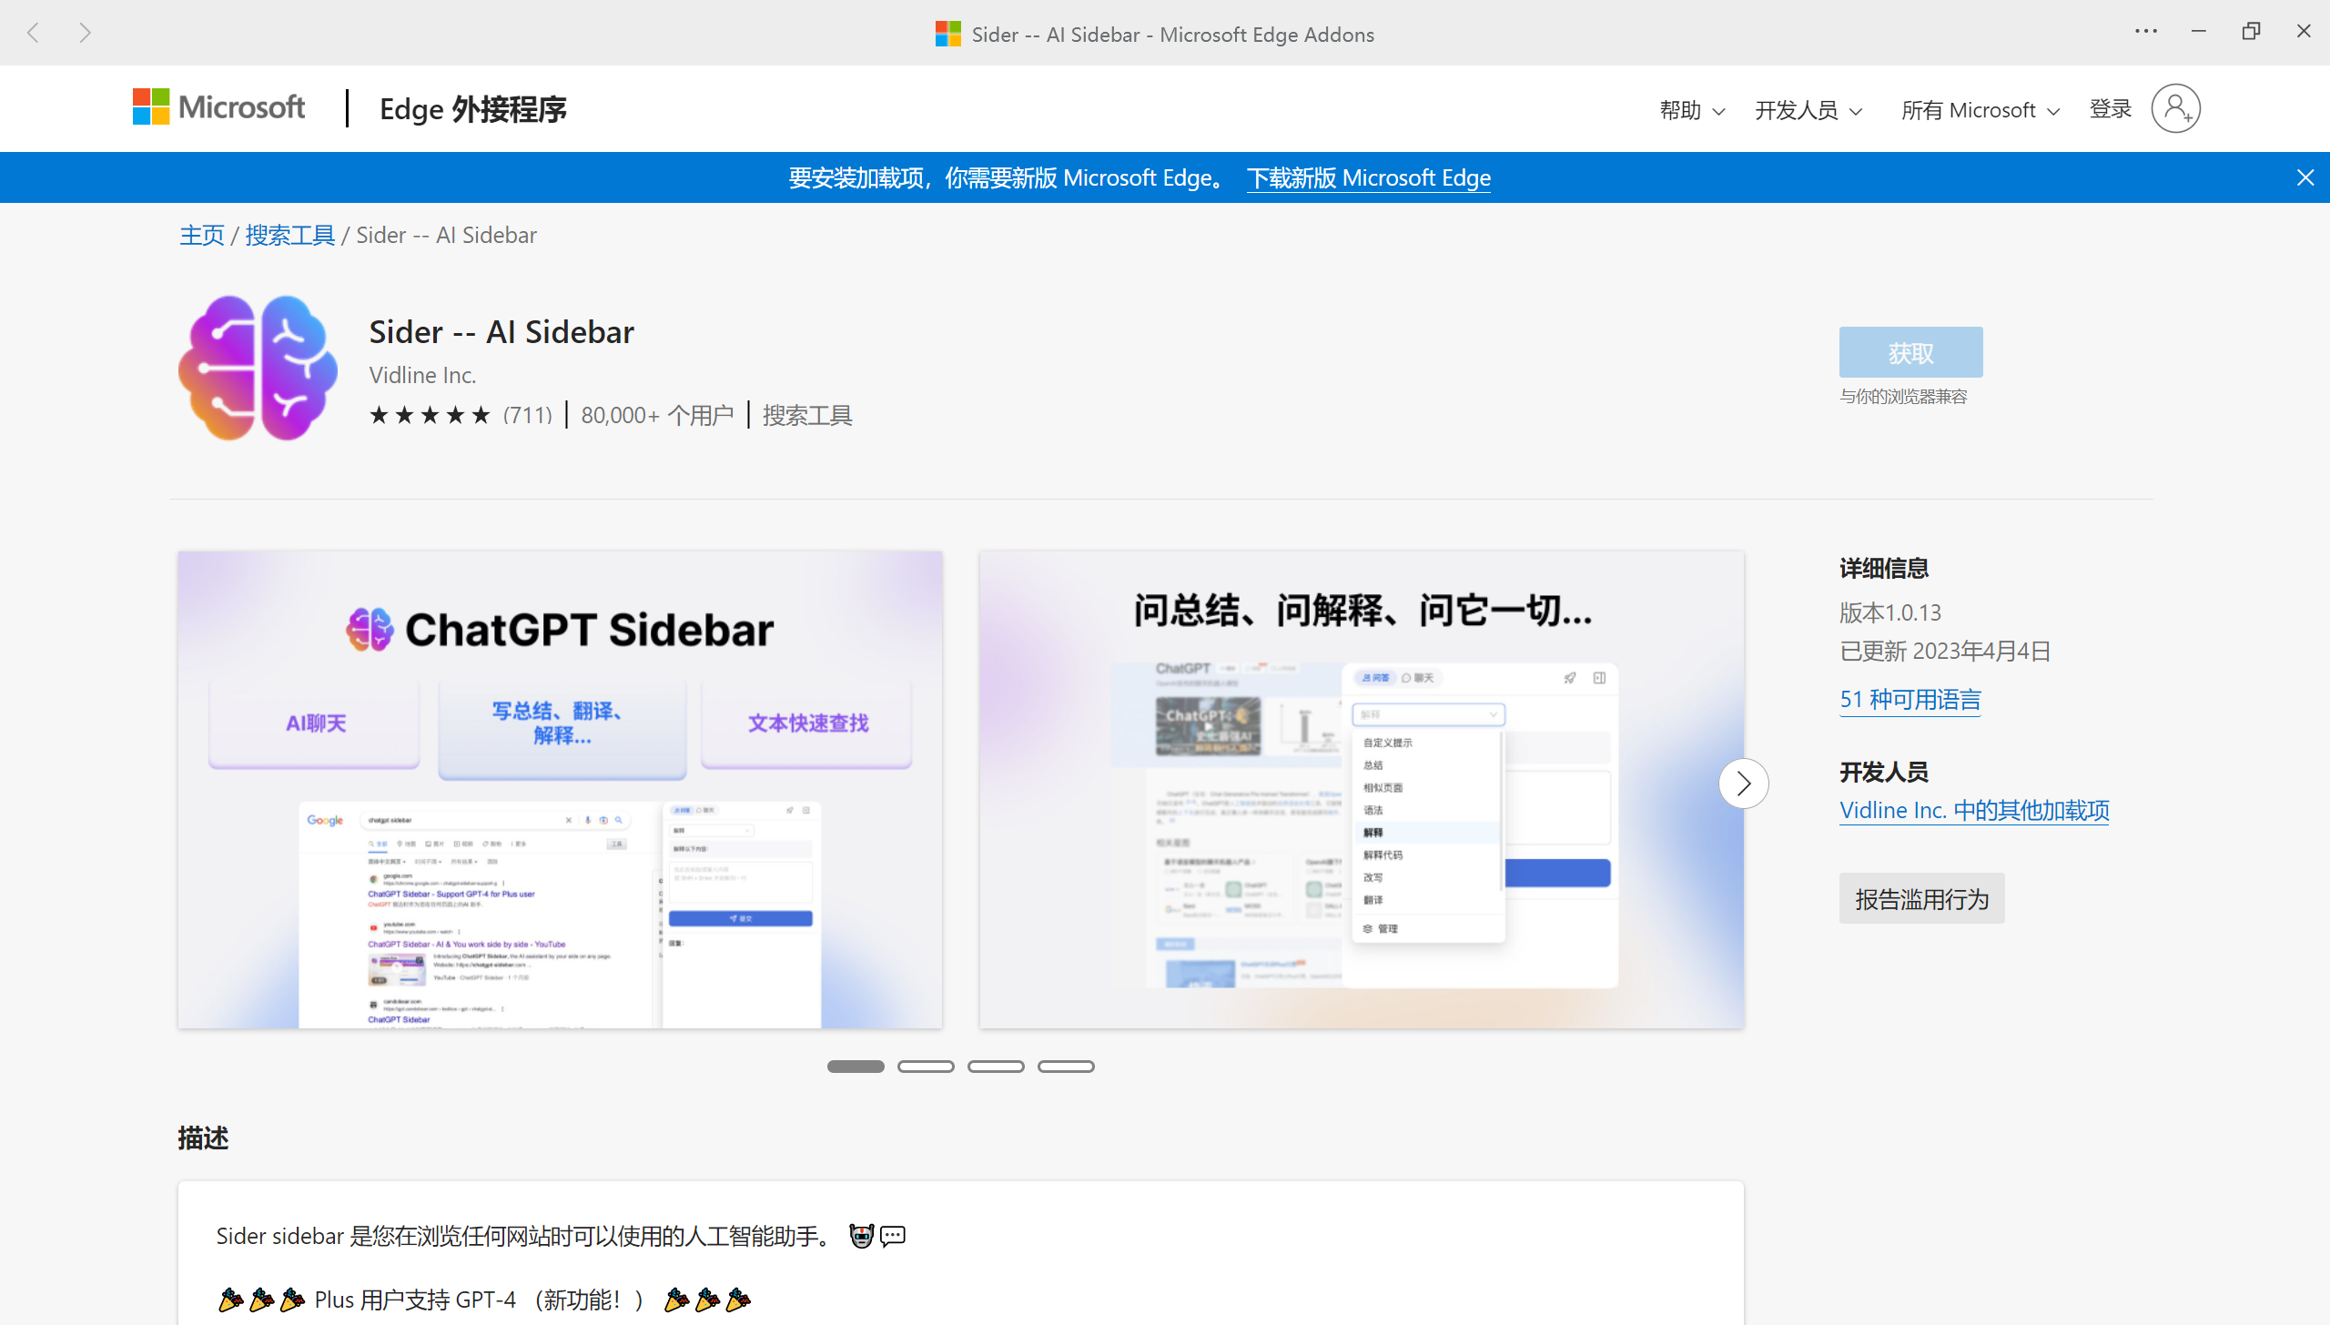The height and width of the screenshot is (1325, 2330).
Task: Click the 获取 button
Action: 1910,352
